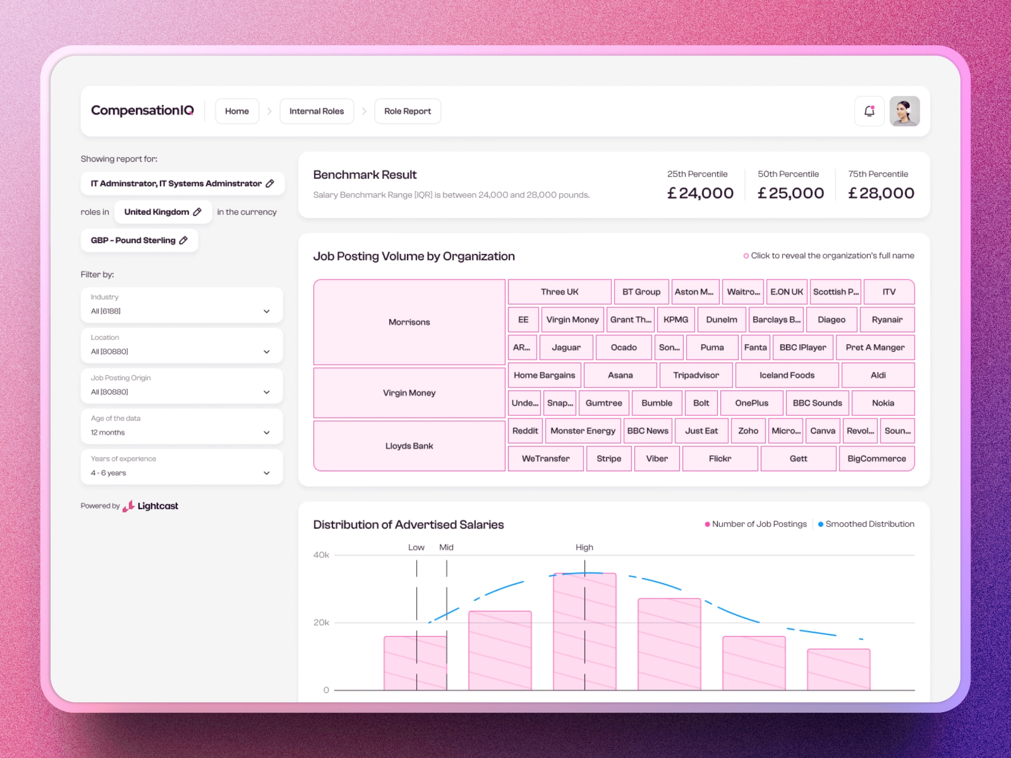
Task: Click the Asana tile
Action: coord(620,375)
